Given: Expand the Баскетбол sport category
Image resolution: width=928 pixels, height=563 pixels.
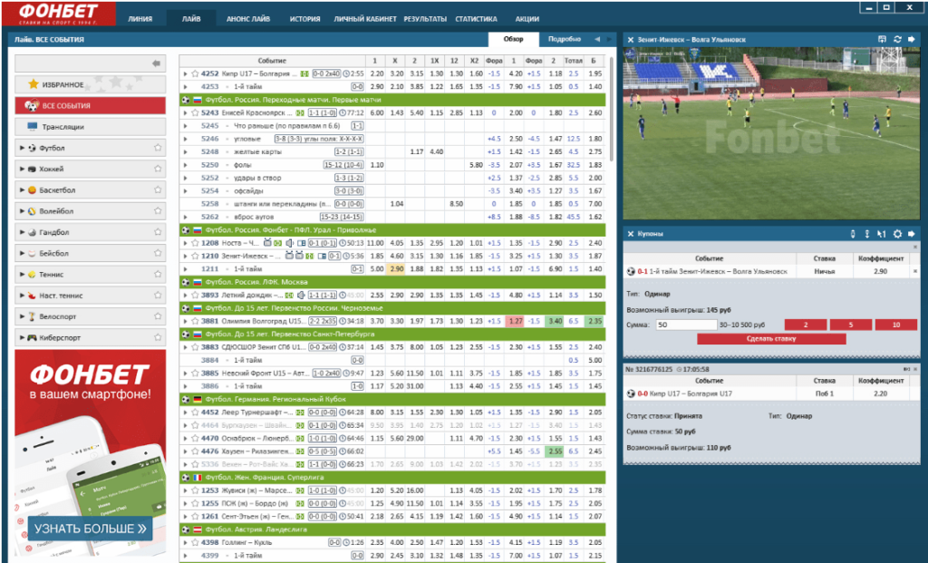Looking at the screenshot, I should tap(22, 190).
